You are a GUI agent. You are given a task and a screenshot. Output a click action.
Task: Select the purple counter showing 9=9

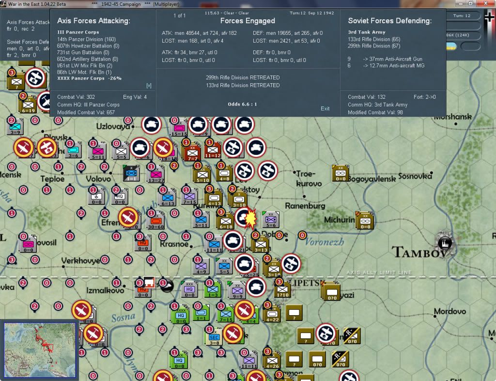coord(237,290)
